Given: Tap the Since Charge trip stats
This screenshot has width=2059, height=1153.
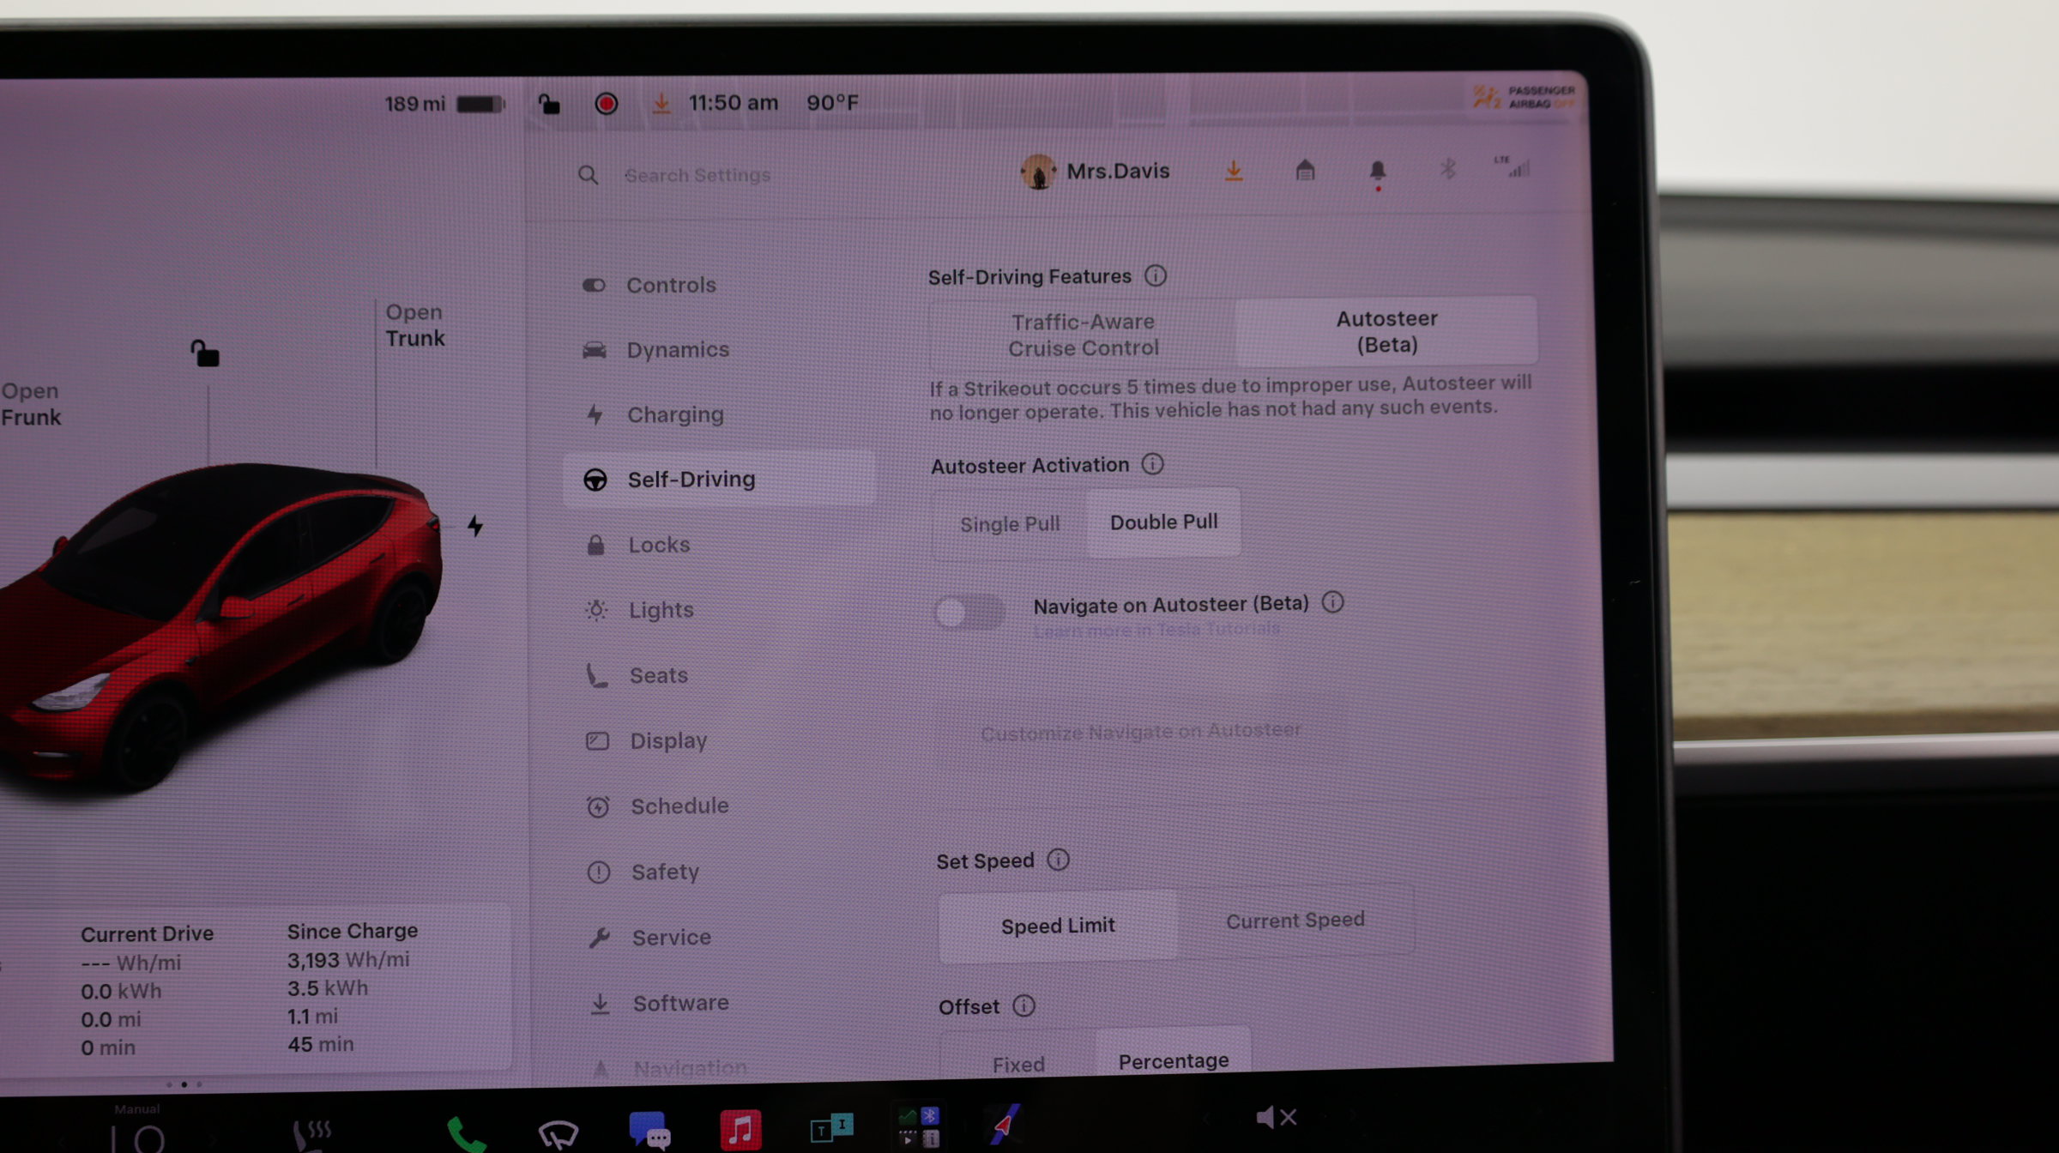Looking at the screenshot, I should pyautogui.click(x=353, y=987).
